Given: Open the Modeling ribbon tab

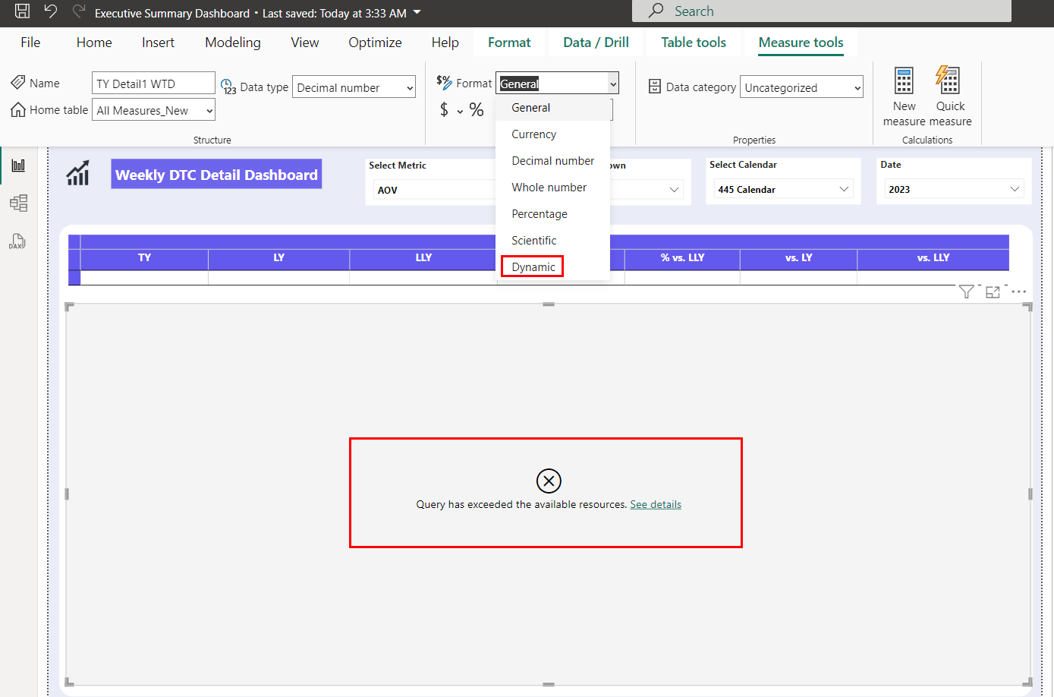Looking at the screenshot, I should pos(232,43).
